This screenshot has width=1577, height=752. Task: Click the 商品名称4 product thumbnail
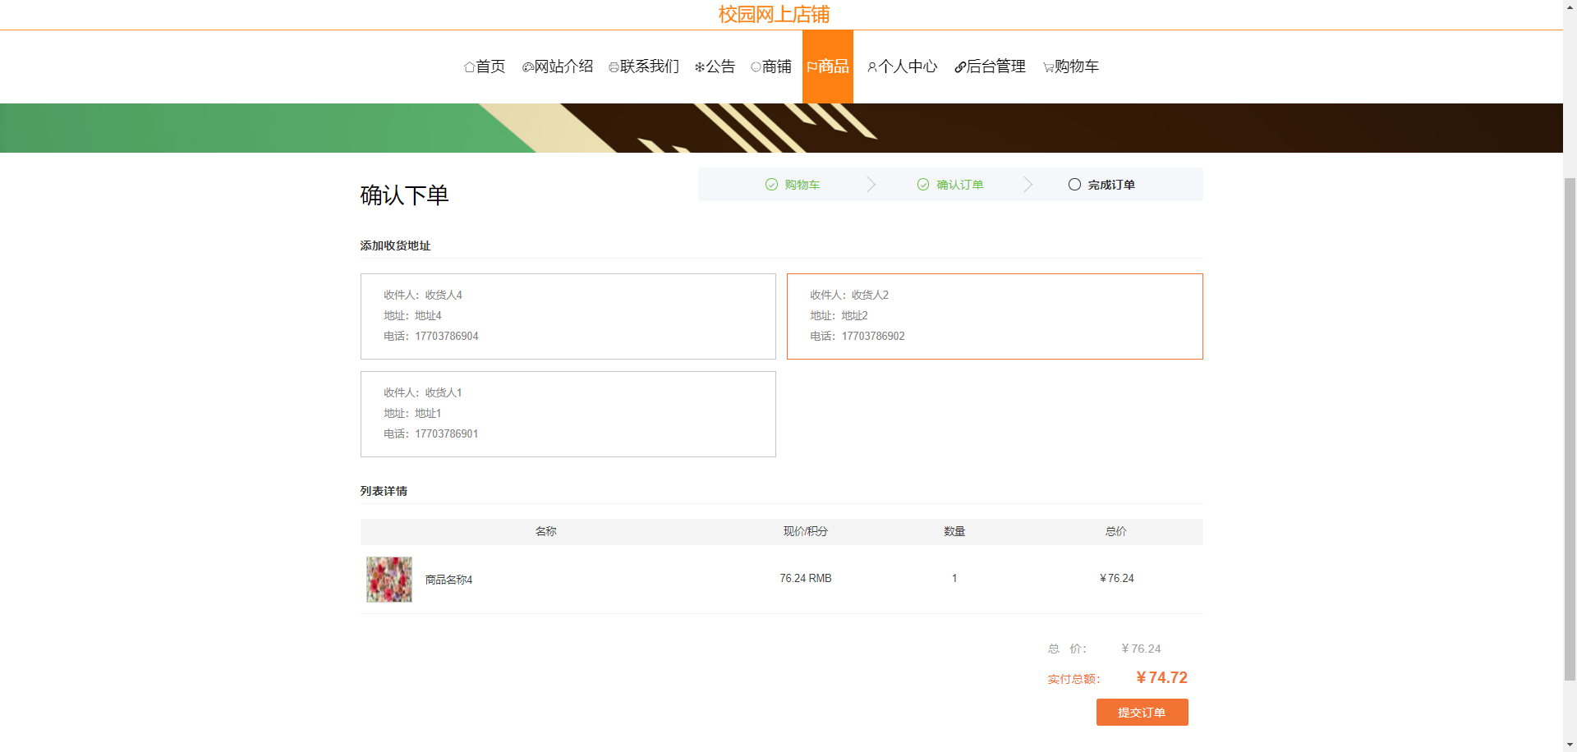coord(389,580)
